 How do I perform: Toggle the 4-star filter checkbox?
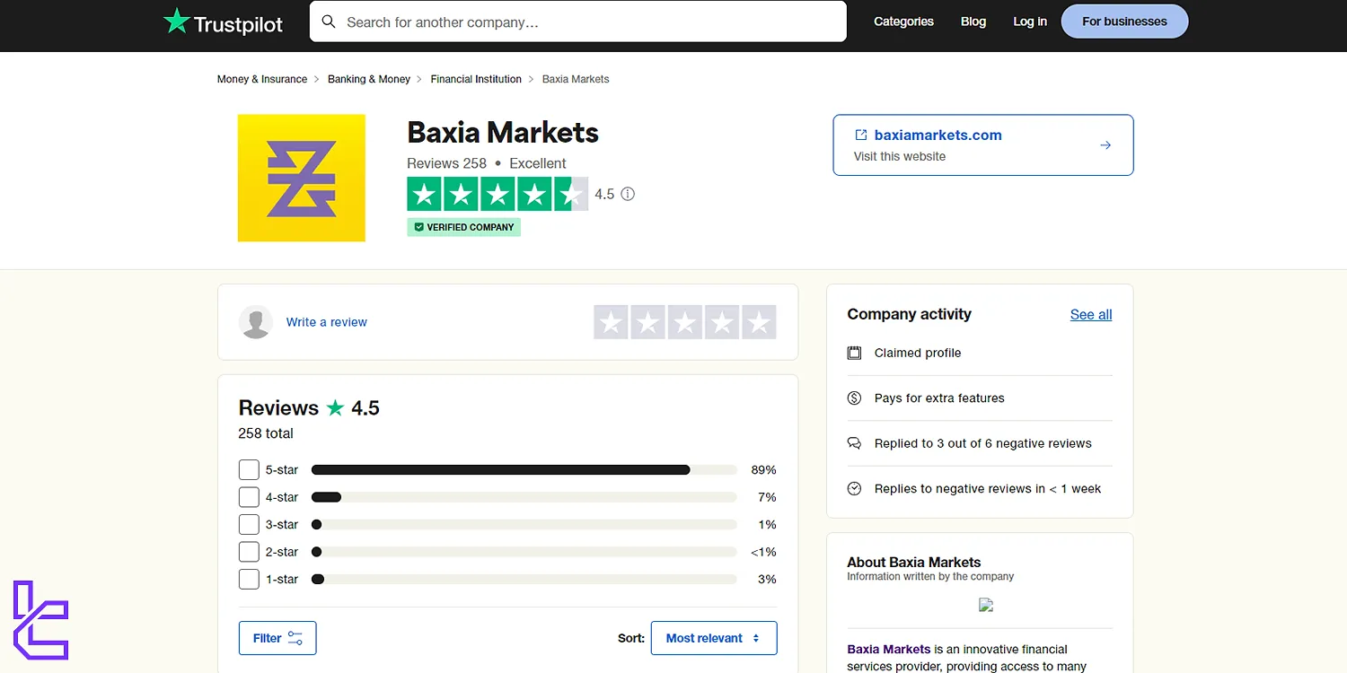tap(249, 497)
